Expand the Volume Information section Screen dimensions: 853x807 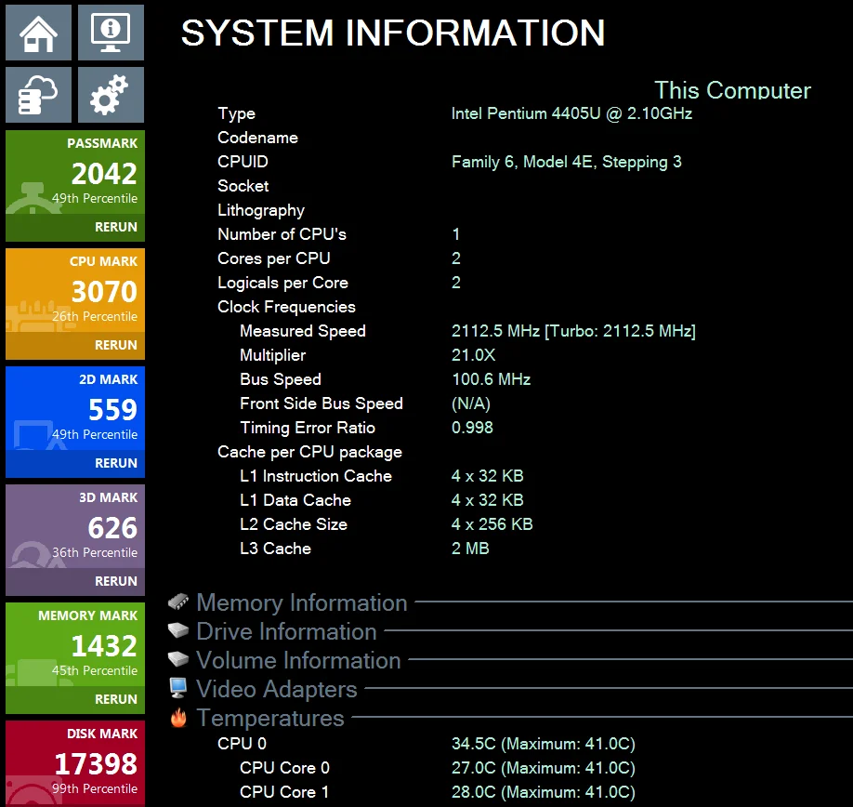click(298, 660)
